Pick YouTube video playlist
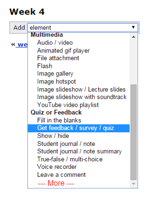 tap(79, 105)
